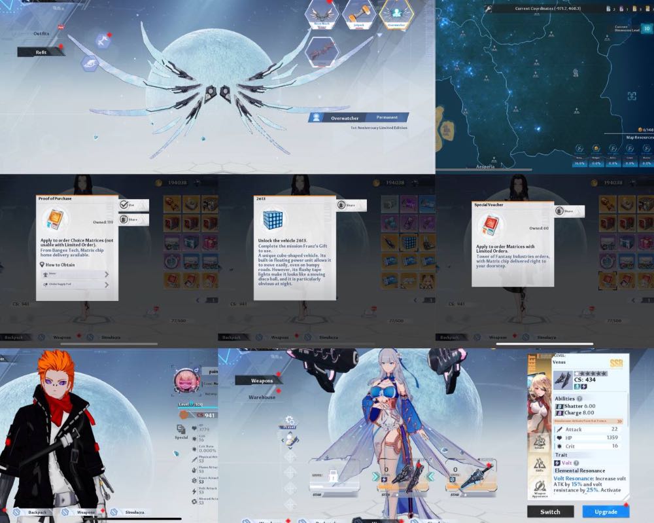Pick the dark red vehicle hexagon icon
The height and width of the screenshot is (523, 654).
(322, 52)
